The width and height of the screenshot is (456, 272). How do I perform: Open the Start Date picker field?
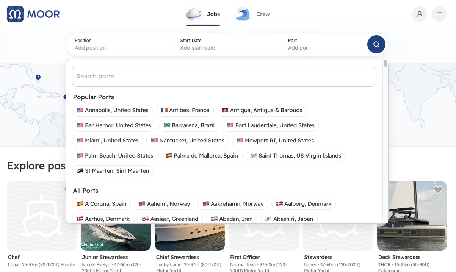coord(227,44)
